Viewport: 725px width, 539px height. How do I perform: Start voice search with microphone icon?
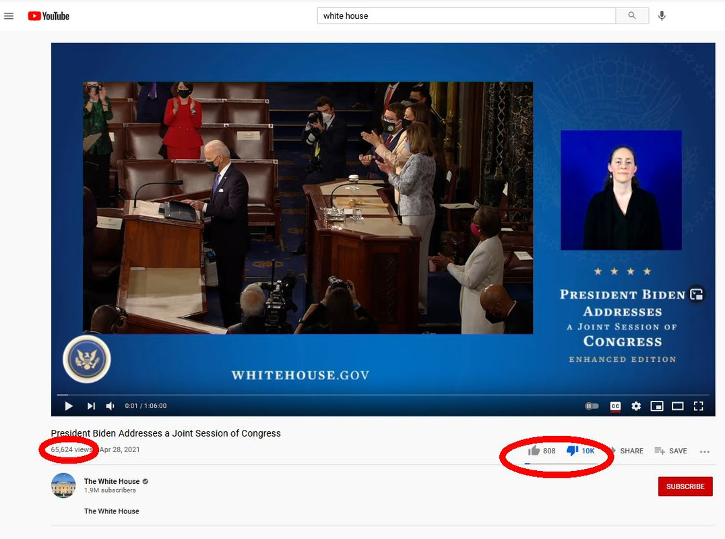[x=662, y=15]
